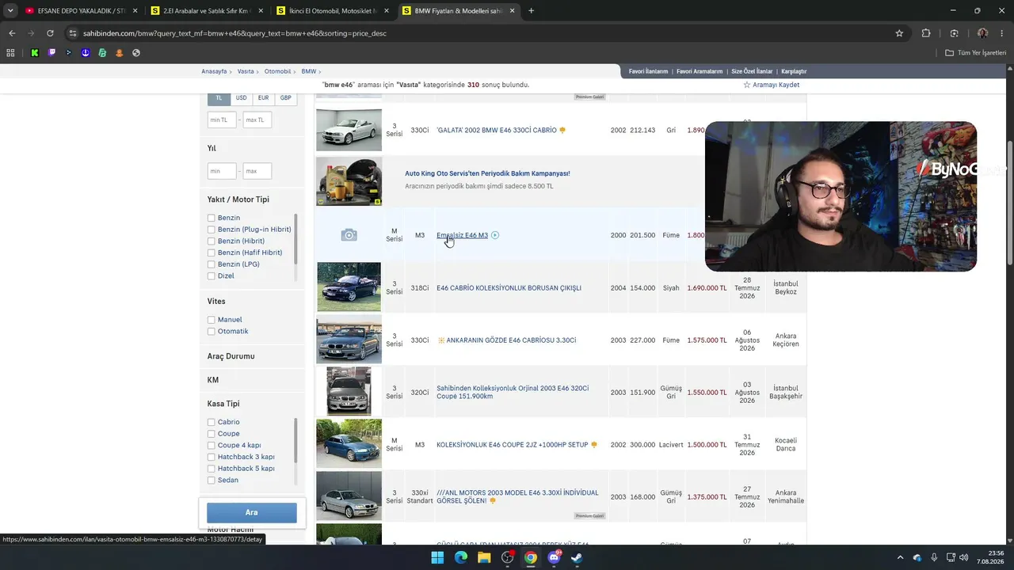
Task: Open Favori İlanlarım link
Action: pos(648,71)
